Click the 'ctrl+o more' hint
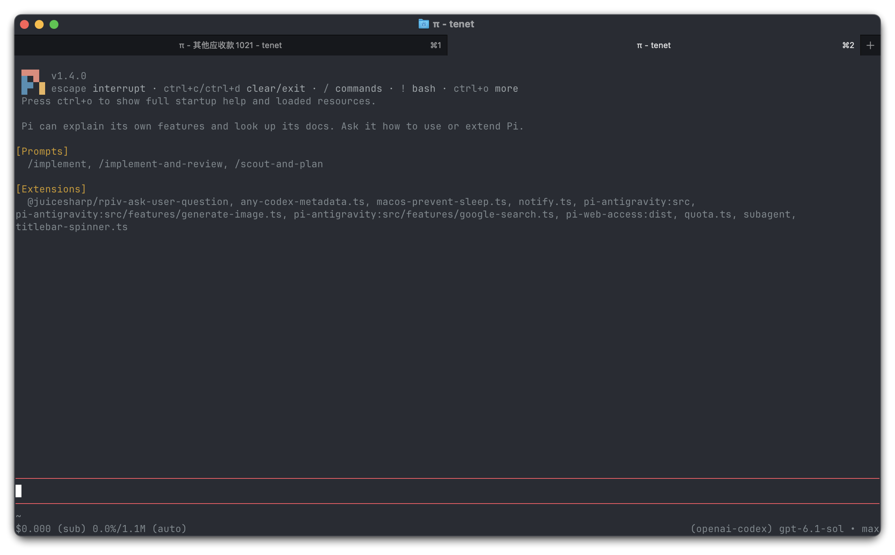 pos(486,88)
